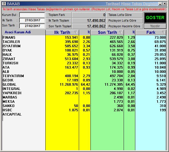
Task: Click the Ilk Tarih date field
Action: [x=32, y=20]
